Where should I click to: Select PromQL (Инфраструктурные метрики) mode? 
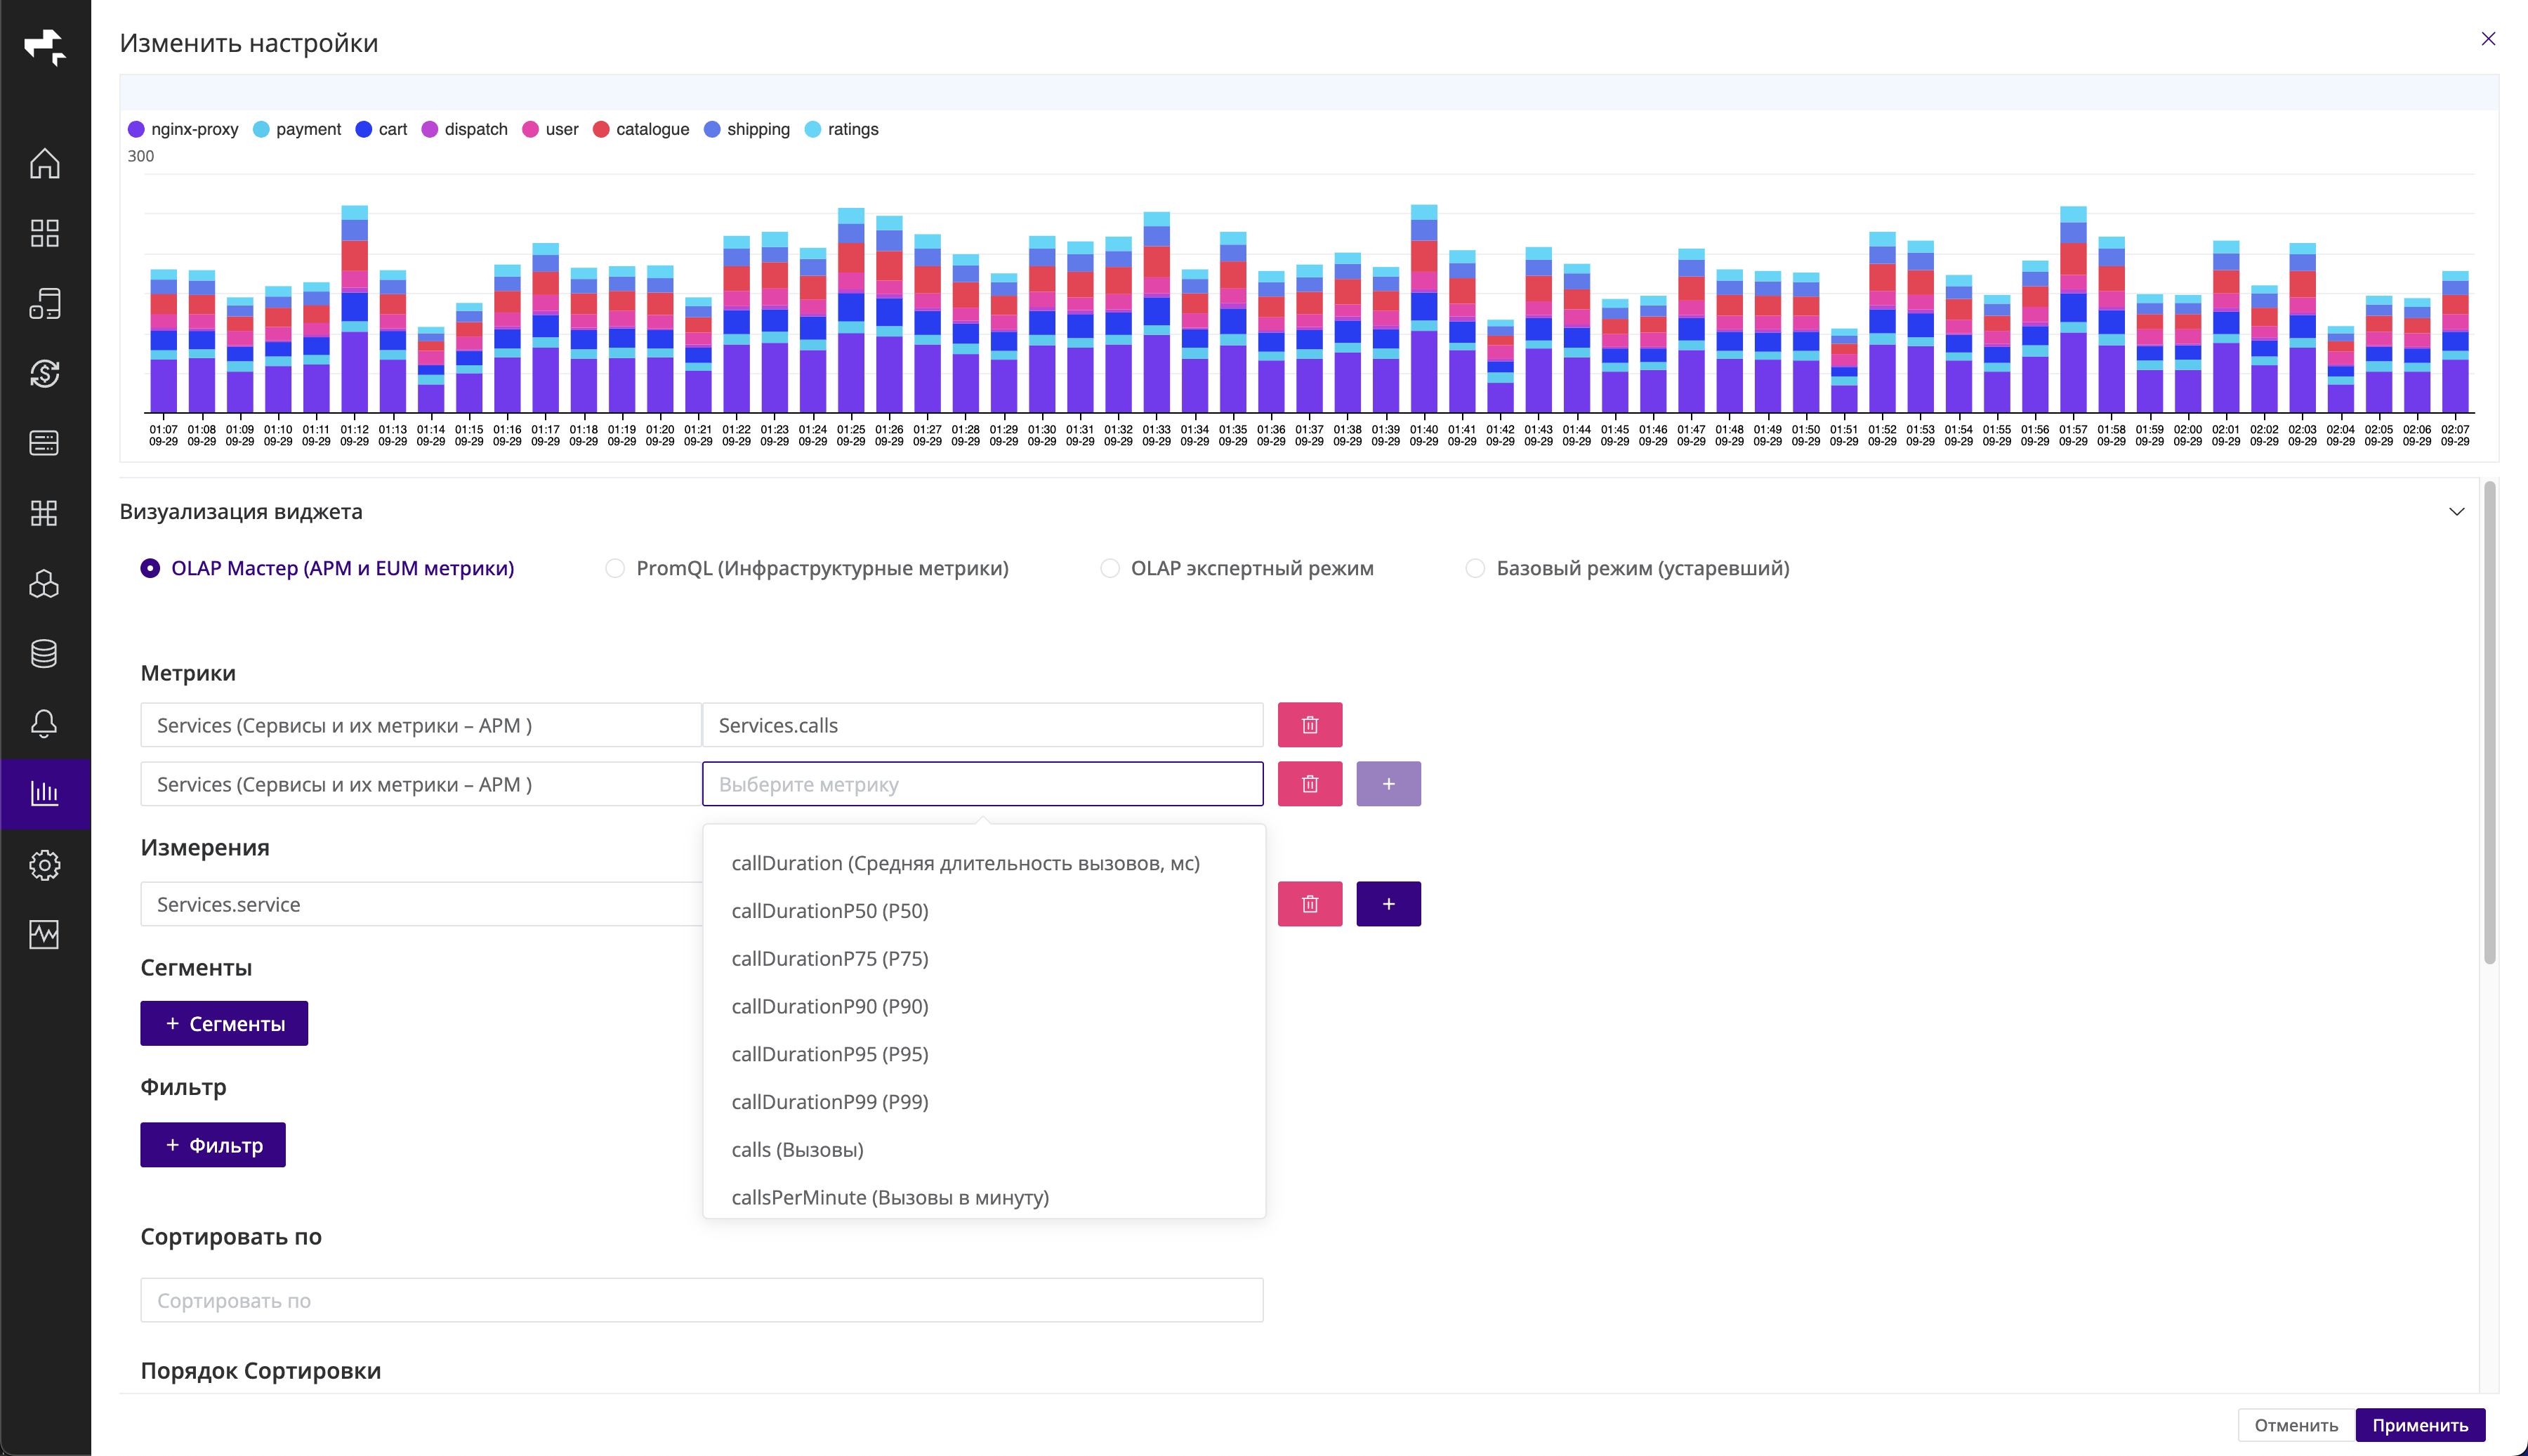click(x=614, y=568)
